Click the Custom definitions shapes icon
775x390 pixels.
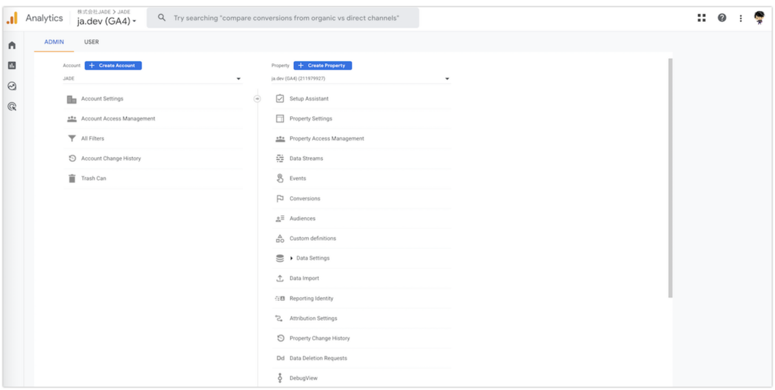click(280, 239)
